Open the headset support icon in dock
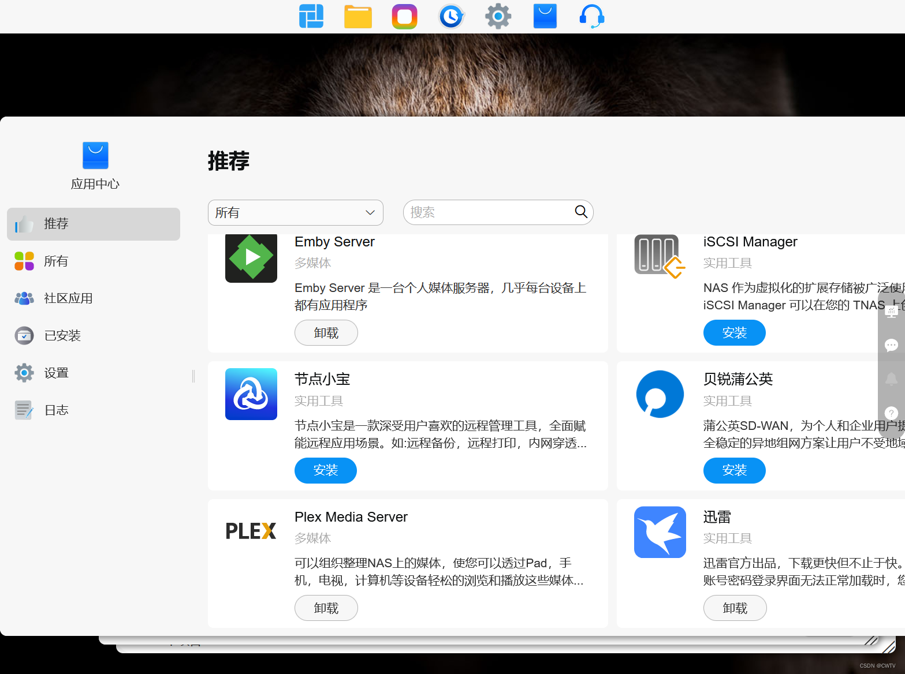This screenshot has height=674, width=905. pyautogui.click(x=592, y=16)
